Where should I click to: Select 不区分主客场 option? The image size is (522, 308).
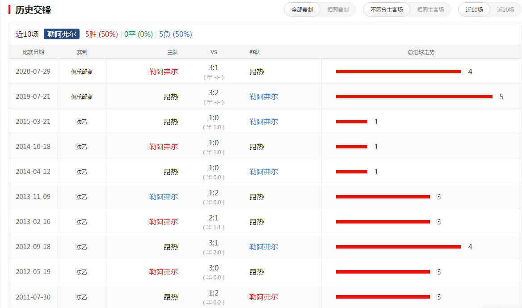(387, 10)
